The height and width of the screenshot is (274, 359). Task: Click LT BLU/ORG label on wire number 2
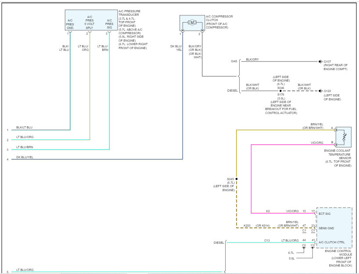click(x=25, y=137)
